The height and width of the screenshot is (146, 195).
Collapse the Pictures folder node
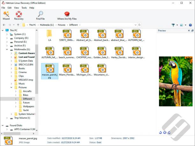tap(11, 87)
